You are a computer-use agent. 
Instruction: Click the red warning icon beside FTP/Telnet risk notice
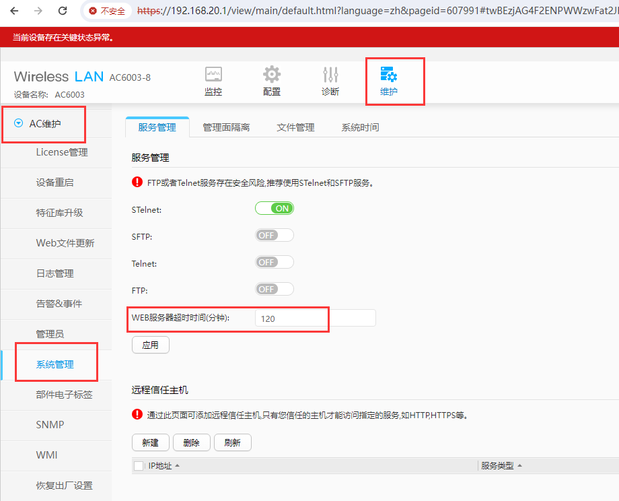tap(137, 182)
